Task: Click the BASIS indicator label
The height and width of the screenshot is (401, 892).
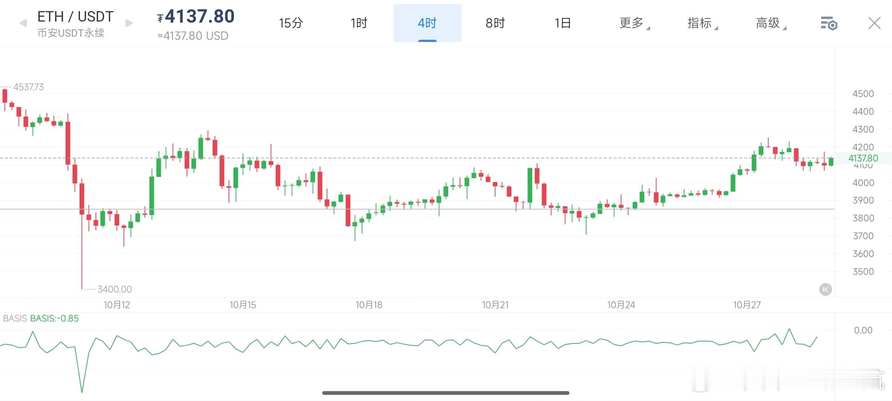Action: 15,319
